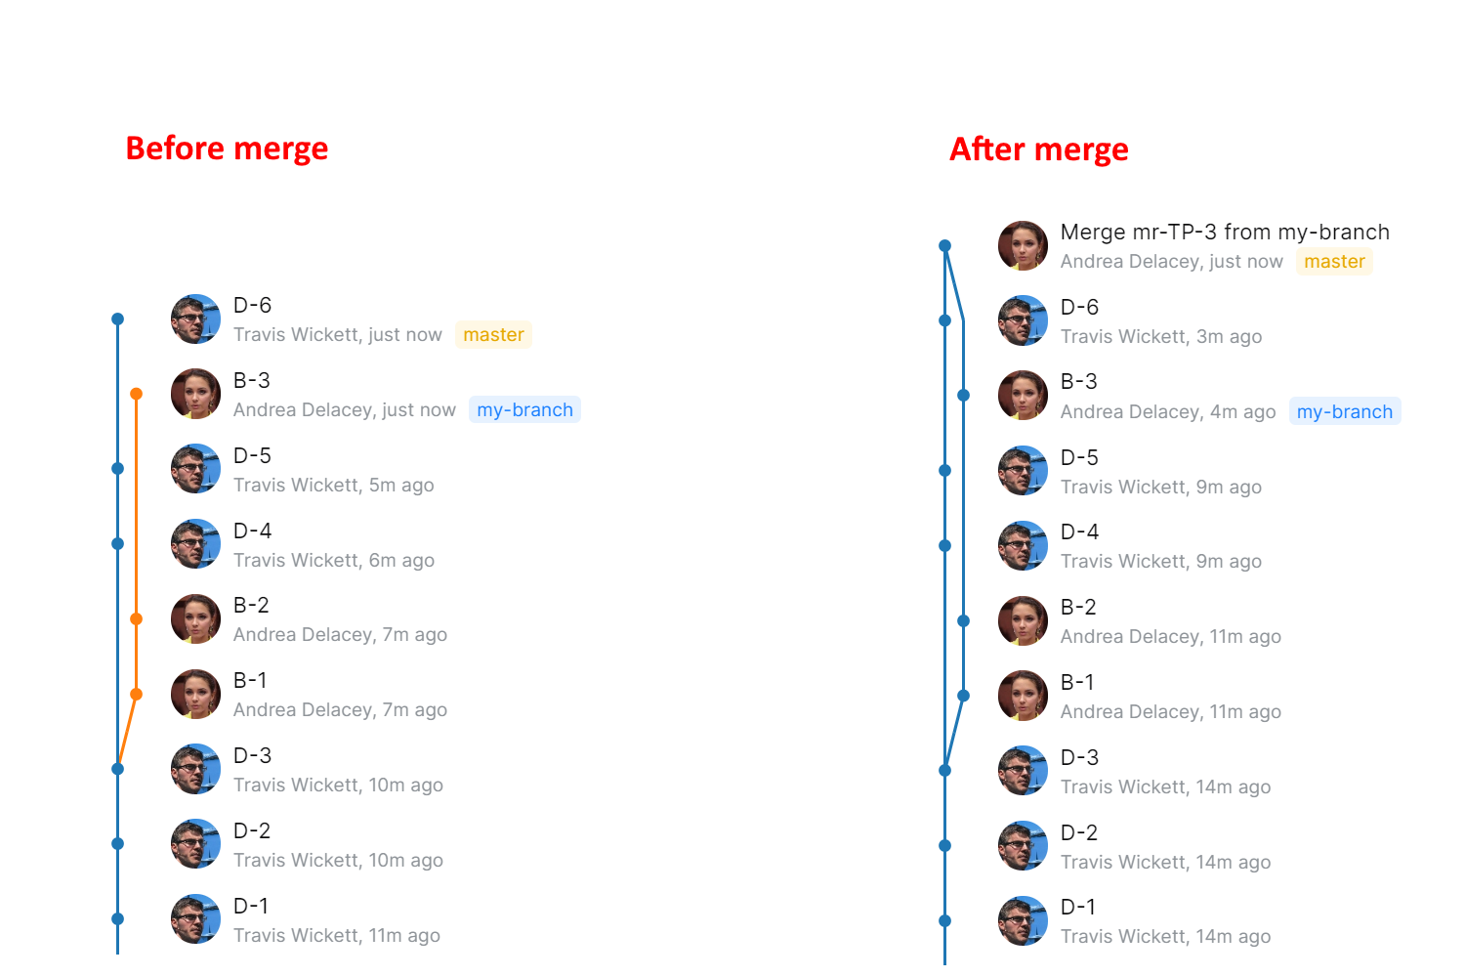This screenshot has width=1465, height=977.
Task: Open commit D-4 in the Before merge graph
Action: [x=252, y=531]
